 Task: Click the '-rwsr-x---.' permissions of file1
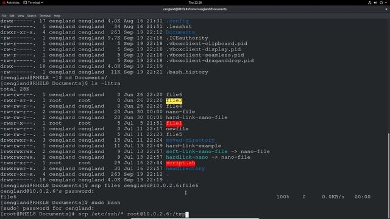point(18,123)
